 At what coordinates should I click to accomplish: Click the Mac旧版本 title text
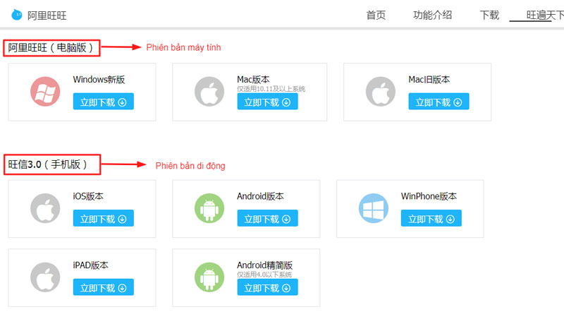[429, 79]
